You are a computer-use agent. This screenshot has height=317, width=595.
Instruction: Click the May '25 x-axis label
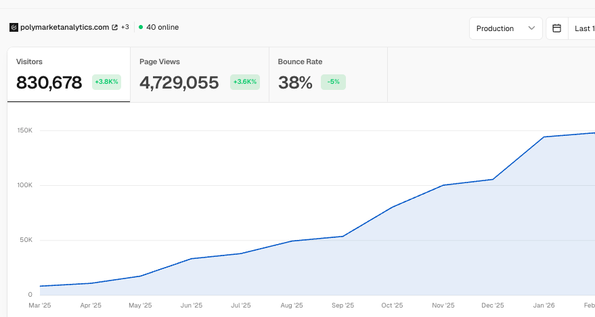[140, 306]
